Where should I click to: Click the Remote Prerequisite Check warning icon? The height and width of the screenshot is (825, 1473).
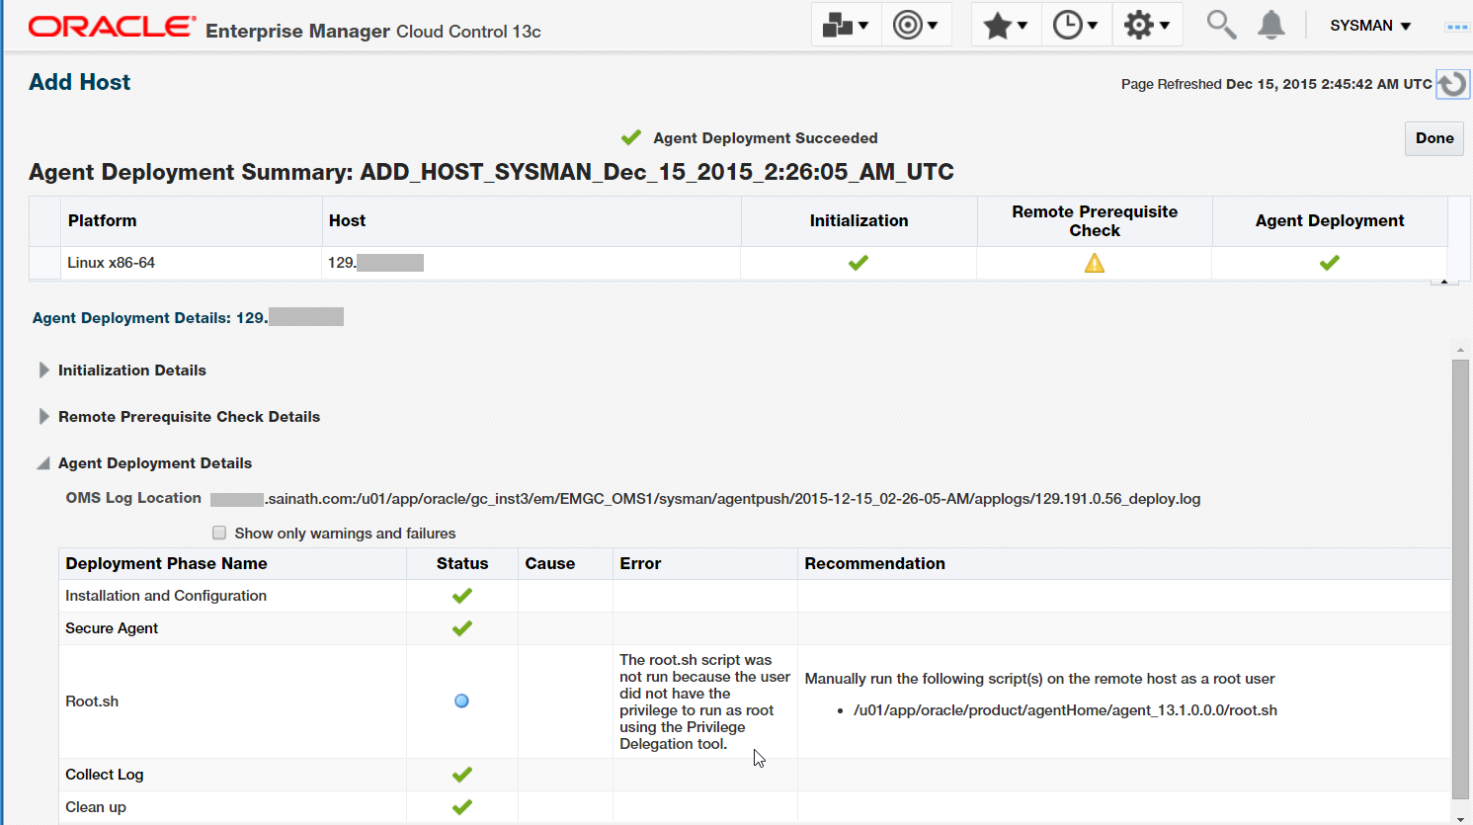pos(1095,263)
